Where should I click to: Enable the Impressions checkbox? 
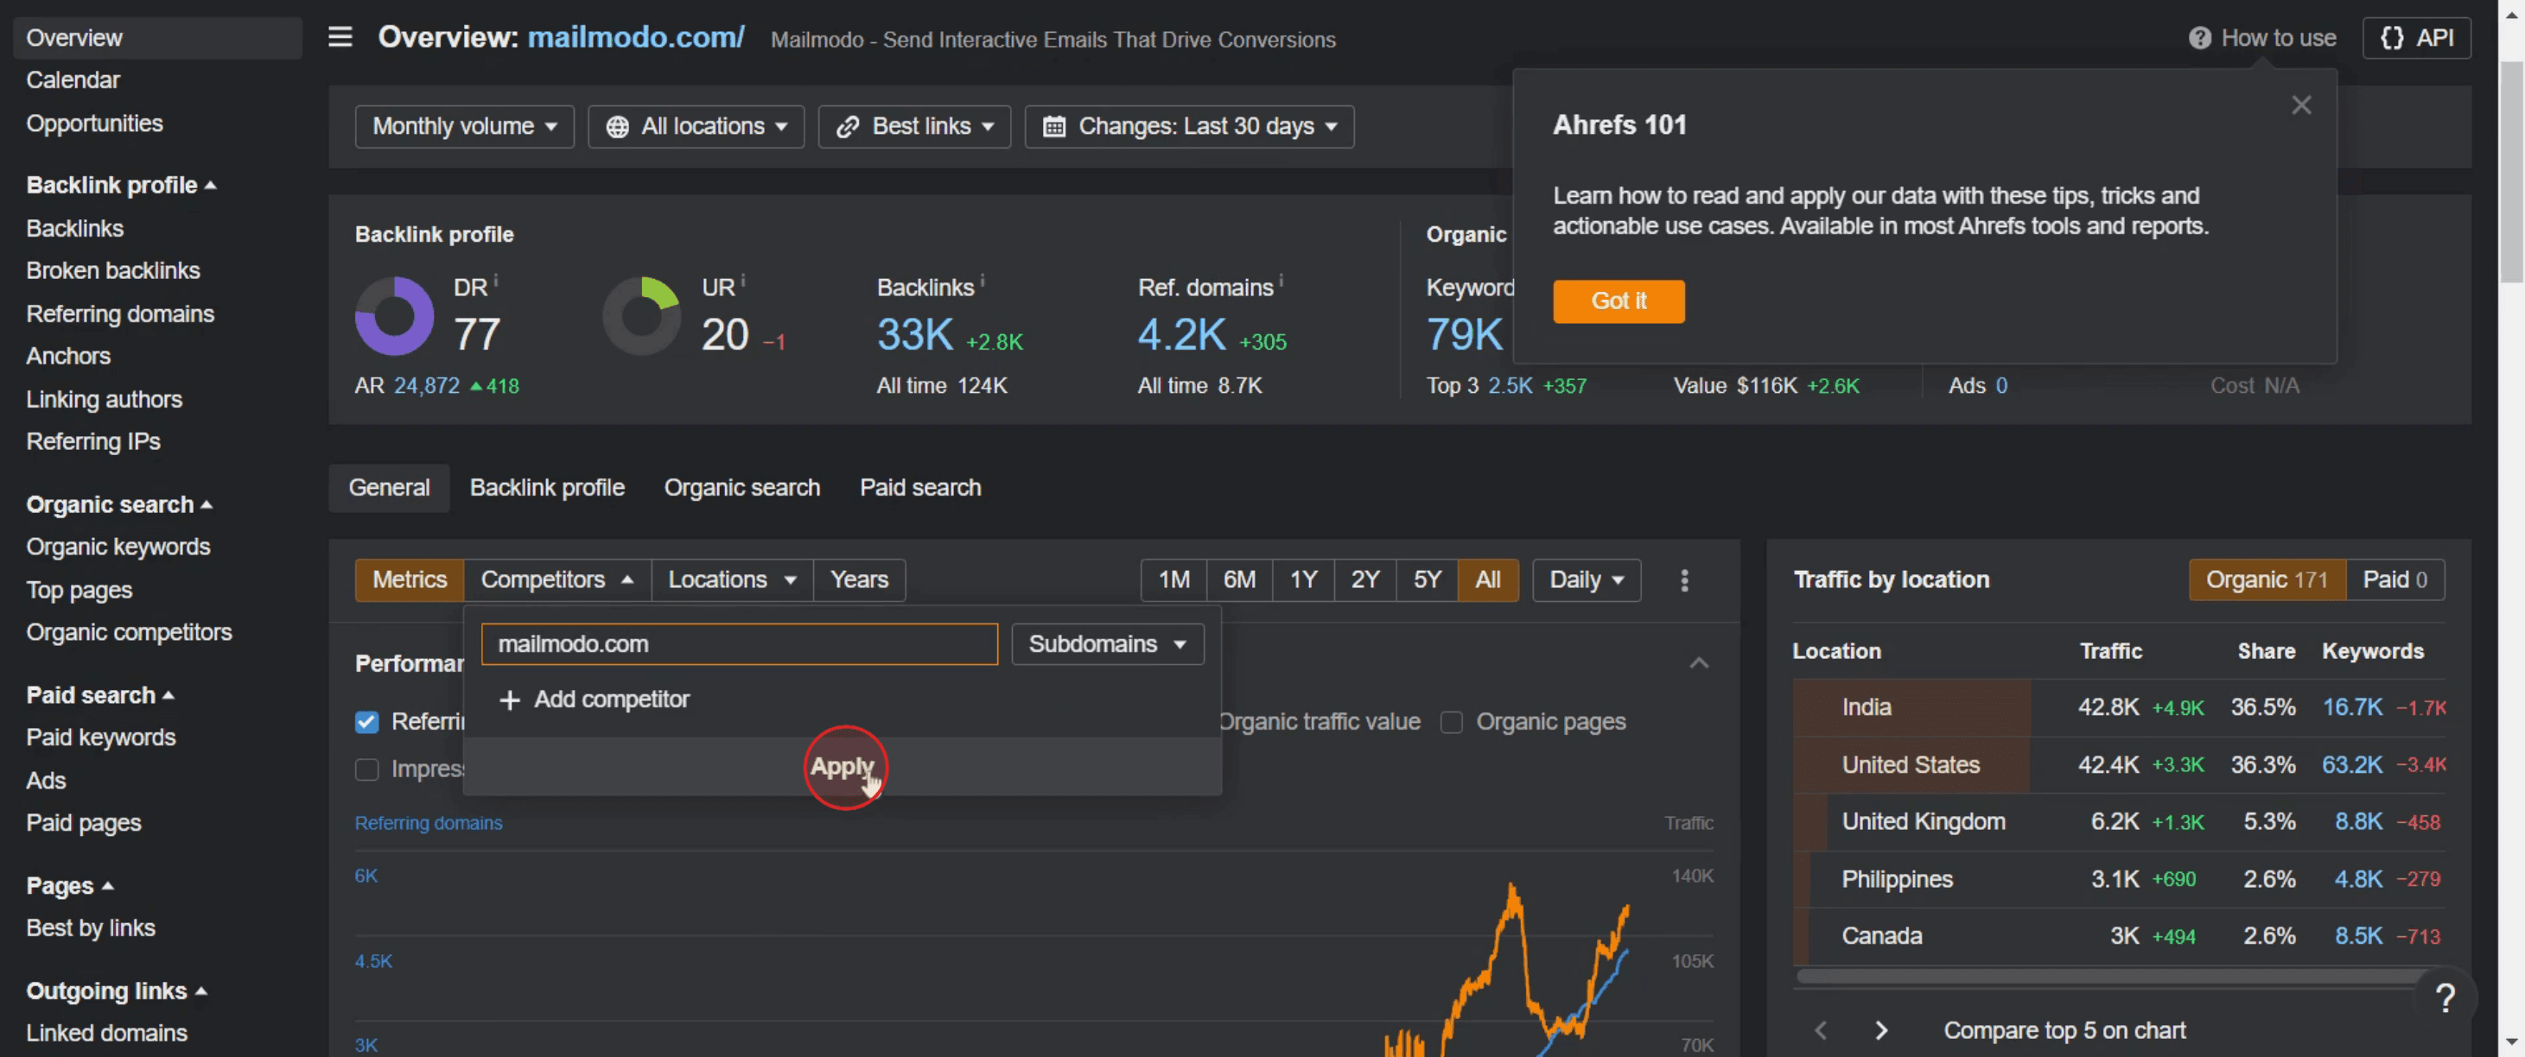tap(366, 769)
